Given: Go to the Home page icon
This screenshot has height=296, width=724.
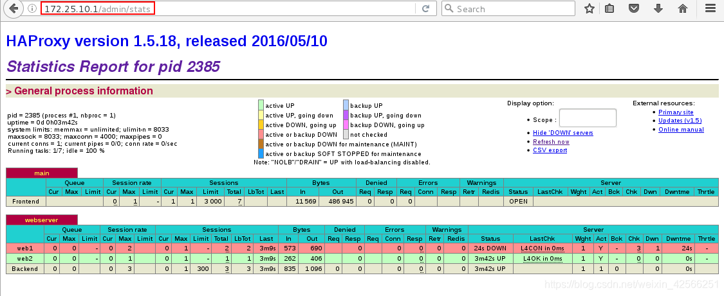Looking at the screenshot, I should [x=682, y=9].
